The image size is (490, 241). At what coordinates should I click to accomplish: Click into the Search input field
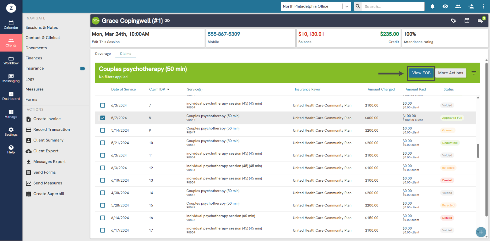pos(393,6)
